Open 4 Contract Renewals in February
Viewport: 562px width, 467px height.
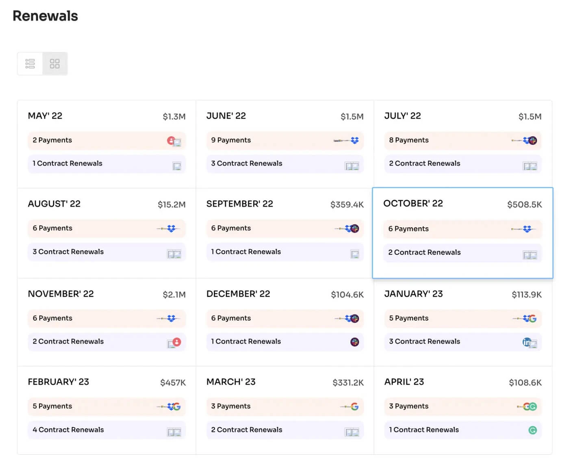click(x=106, y=430)
